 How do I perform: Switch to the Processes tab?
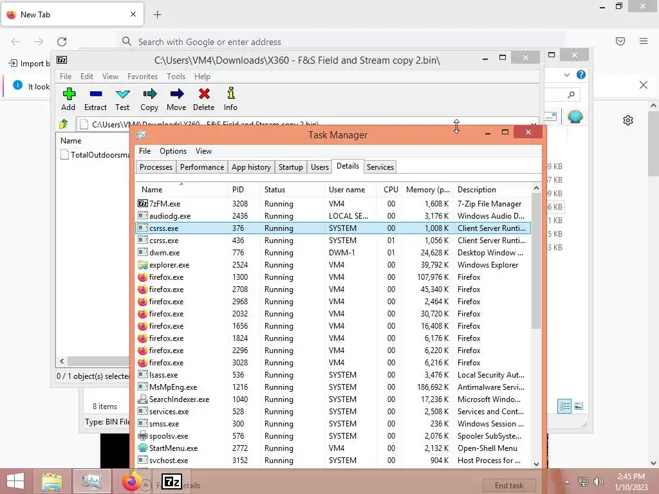click(156, 167)
